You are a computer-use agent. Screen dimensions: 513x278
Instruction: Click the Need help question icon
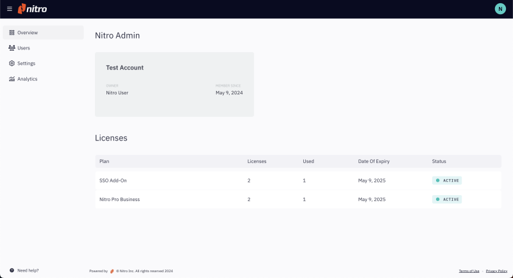[x=12, y=270]
